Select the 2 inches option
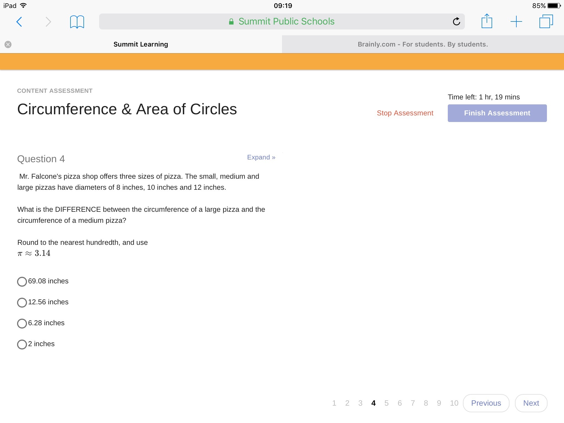 (x=22, y=345)
